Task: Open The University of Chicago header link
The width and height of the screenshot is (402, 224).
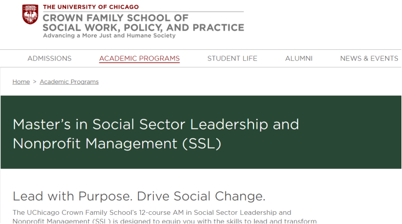Action: click(90, 7)
